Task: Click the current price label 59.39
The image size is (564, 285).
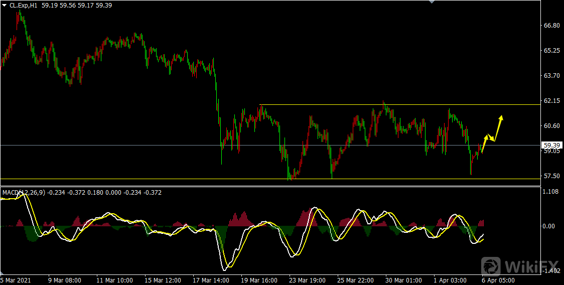Action: click(x=552, y=146)
